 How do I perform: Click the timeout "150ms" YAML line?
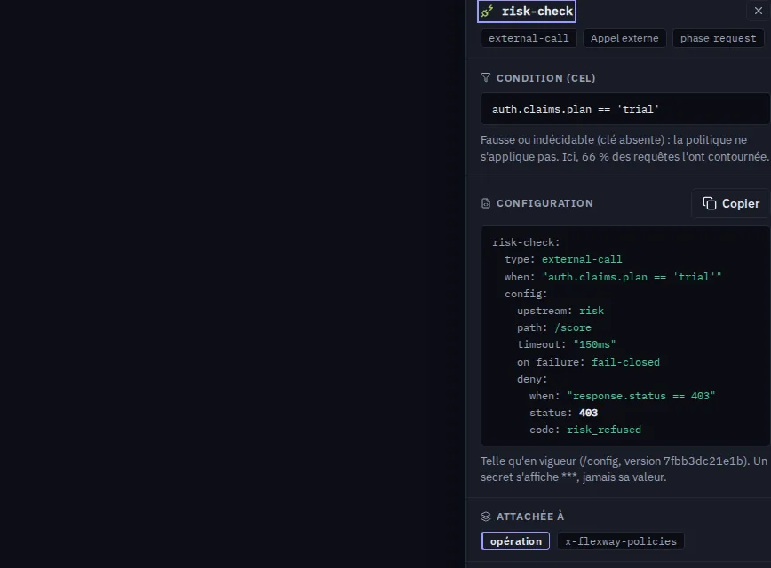[566, 344]
